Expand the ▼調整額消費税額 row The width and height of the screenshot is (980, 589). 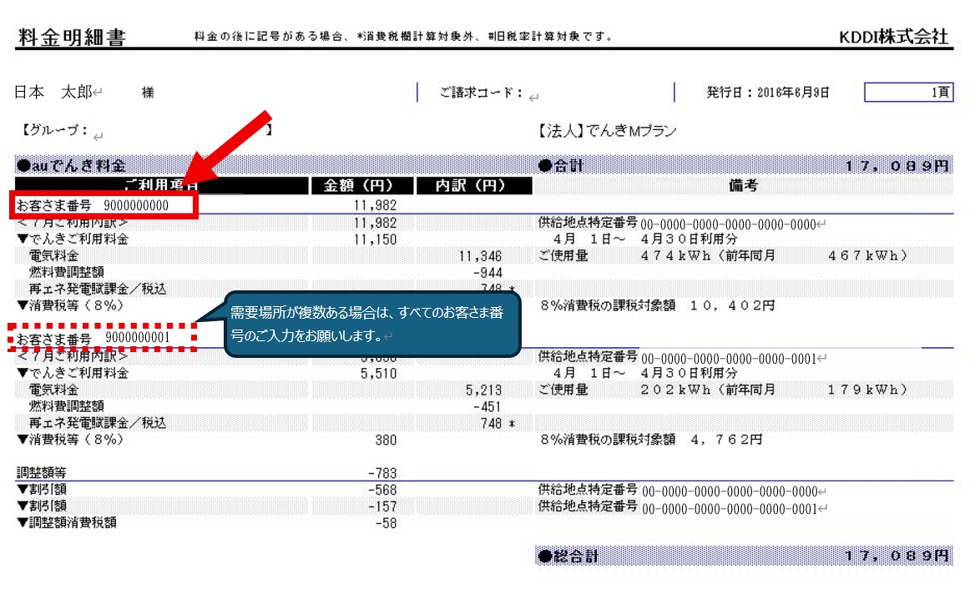(66, 523)
